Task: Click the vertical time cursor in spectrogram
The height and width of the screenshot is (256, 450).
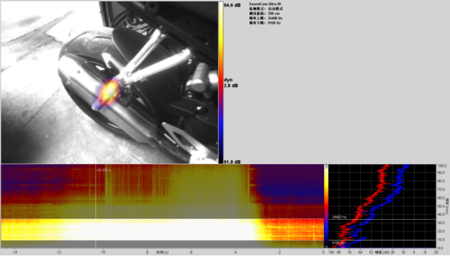Action: coord(96,206)
